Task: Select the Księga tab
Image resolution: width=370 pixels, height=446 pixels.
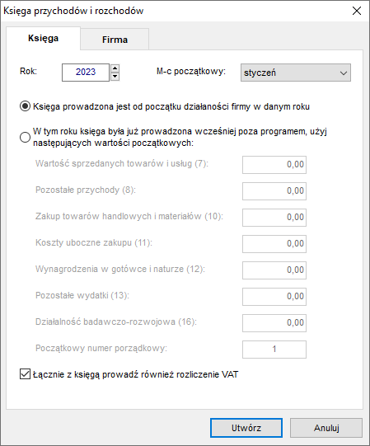Action: click(43, 38)
